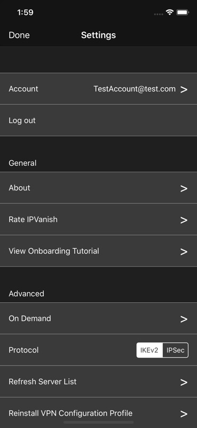Tap TestAccount@test.com email text
The image size is (197, 428).
tap(135, 89)
